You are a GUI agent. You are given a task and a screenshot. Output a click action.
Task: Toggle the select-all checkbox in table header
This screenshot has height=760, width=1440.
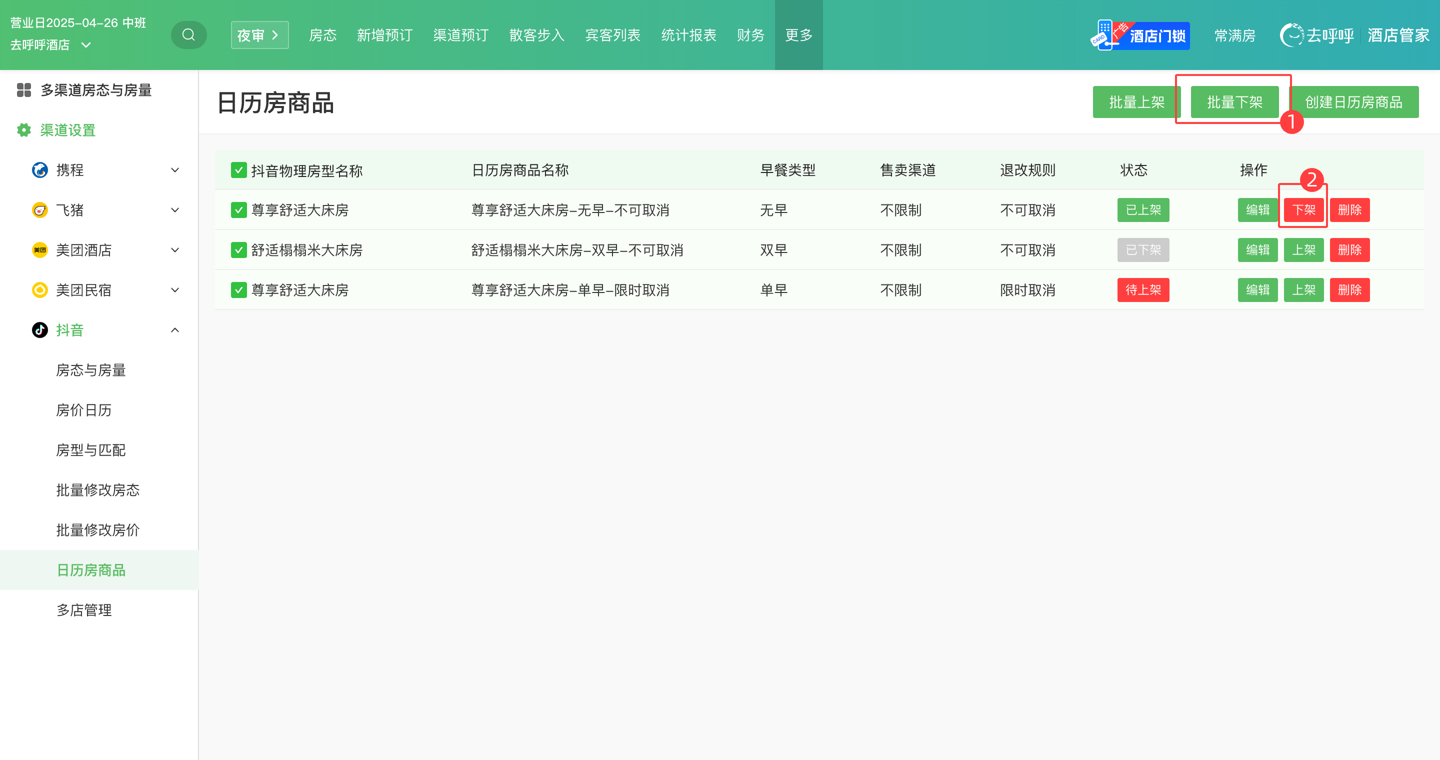tap(238, 170)
